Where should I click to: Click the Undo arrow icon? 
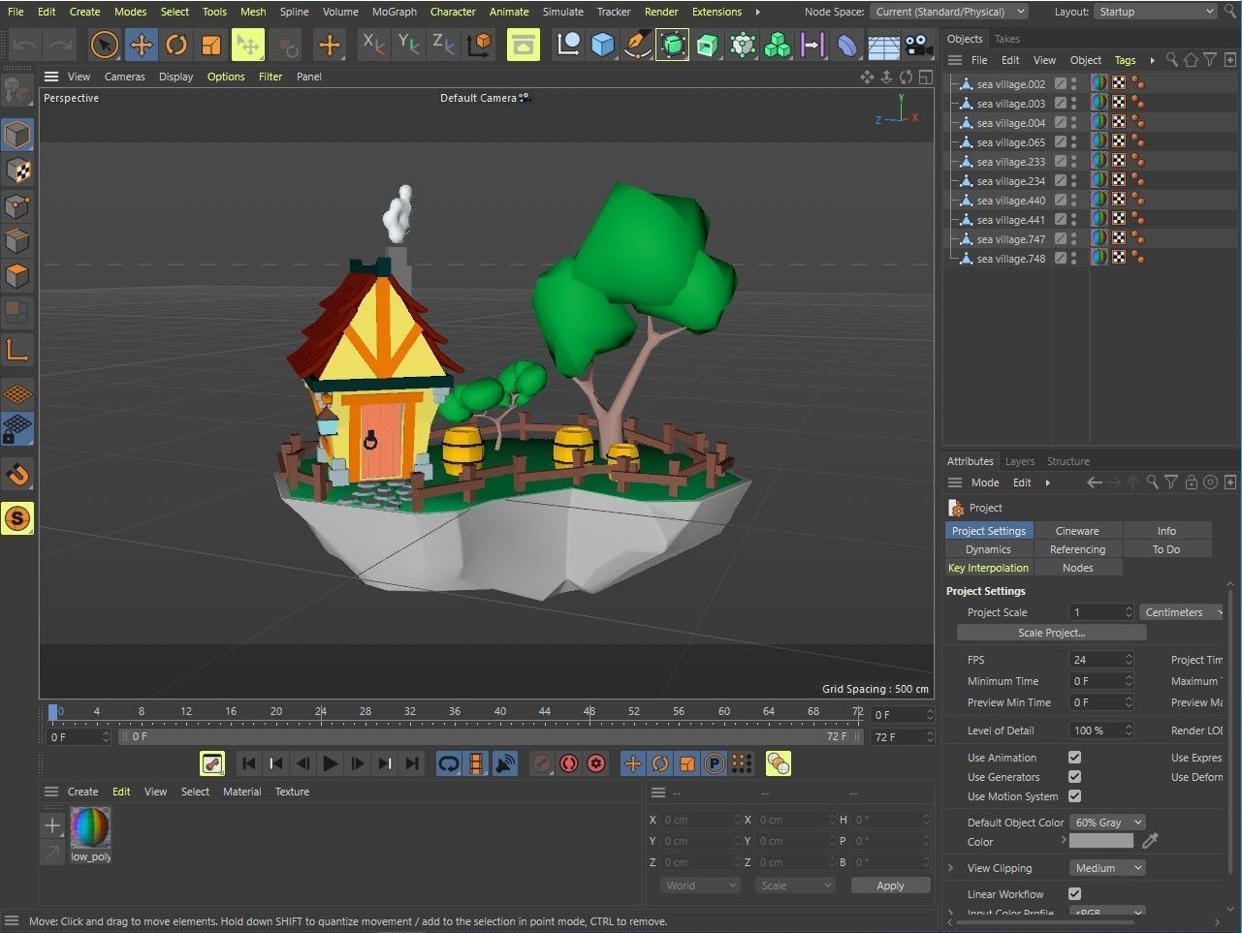point(25,45)
